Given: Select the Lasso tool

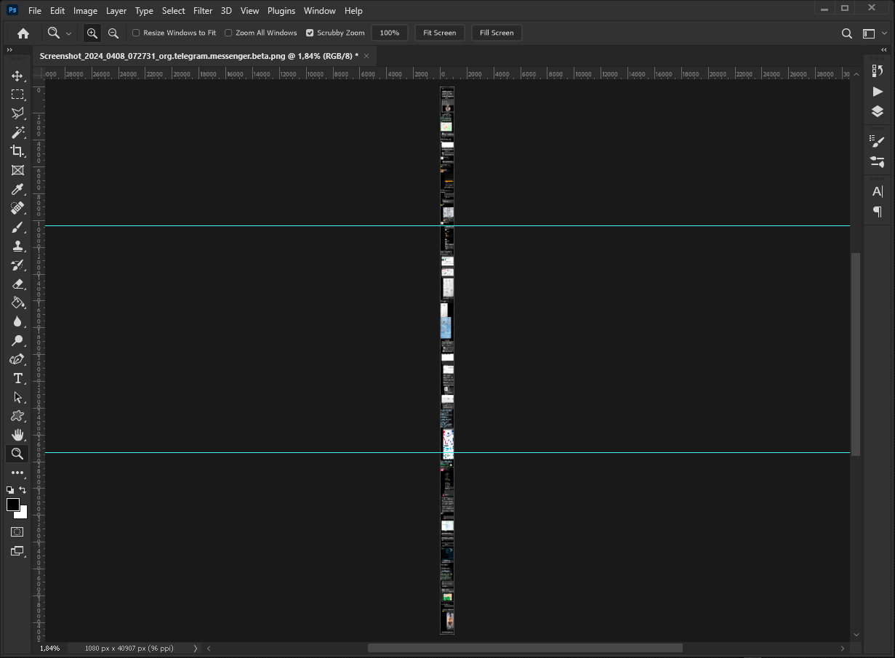Looking at the screenshot, I should 17,113.
